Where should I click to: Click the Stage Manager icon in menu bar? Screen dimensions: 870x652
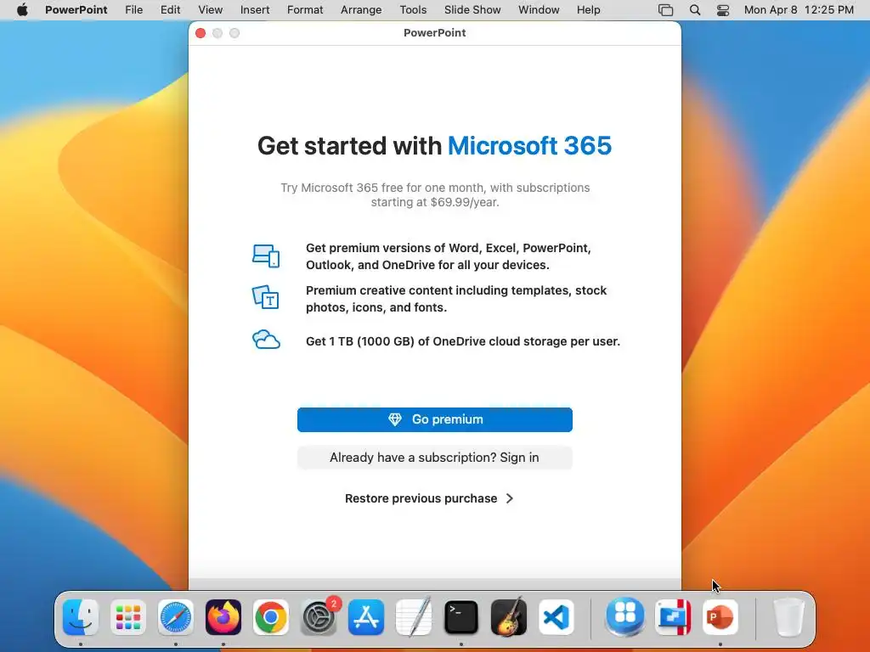(665, 10)
